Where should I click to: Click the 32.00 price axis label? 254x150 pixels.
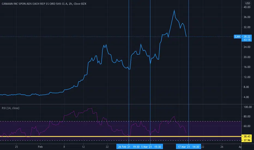tap(247, 27)
